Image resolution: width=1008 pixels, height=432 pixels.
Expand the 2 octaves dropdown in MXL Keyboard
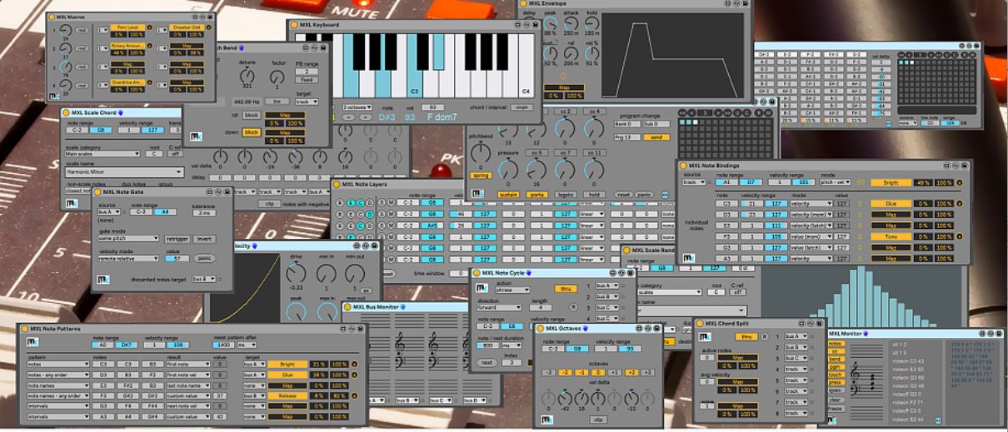(357, 107)
